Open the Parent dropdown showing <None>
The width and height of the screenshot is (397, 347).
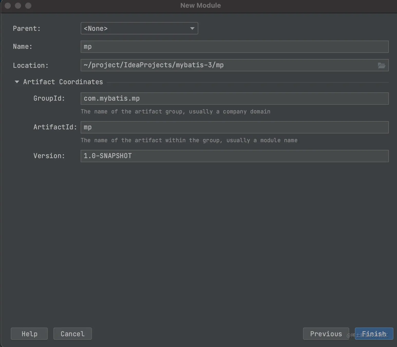point(139,28)
